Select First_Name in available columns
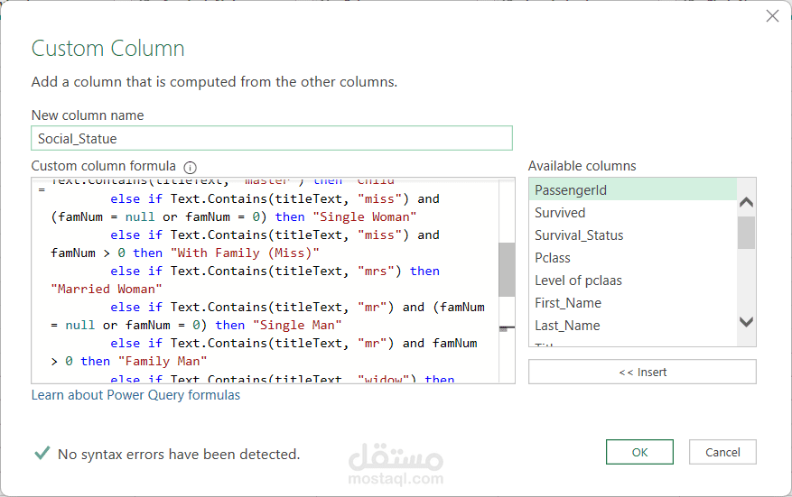The width and height of the screenshot is (792, 497). (x=568, y=303)
